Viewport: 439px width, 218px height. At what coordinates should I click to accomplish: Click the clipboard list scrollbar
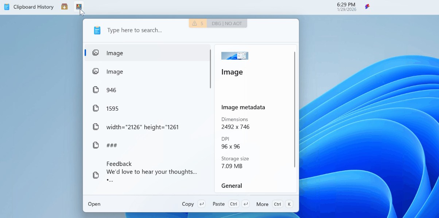(x=210, y=69)
